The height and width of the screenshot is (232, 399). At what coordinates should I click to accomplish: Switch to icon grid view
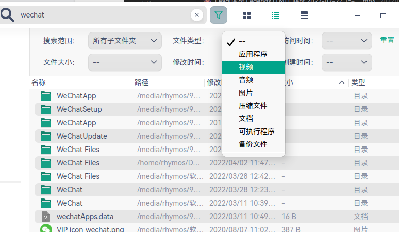tap(247, 15)
